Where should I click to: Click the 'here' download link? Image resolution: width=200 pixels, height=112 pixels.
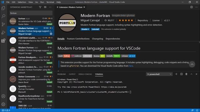point(131,66)
